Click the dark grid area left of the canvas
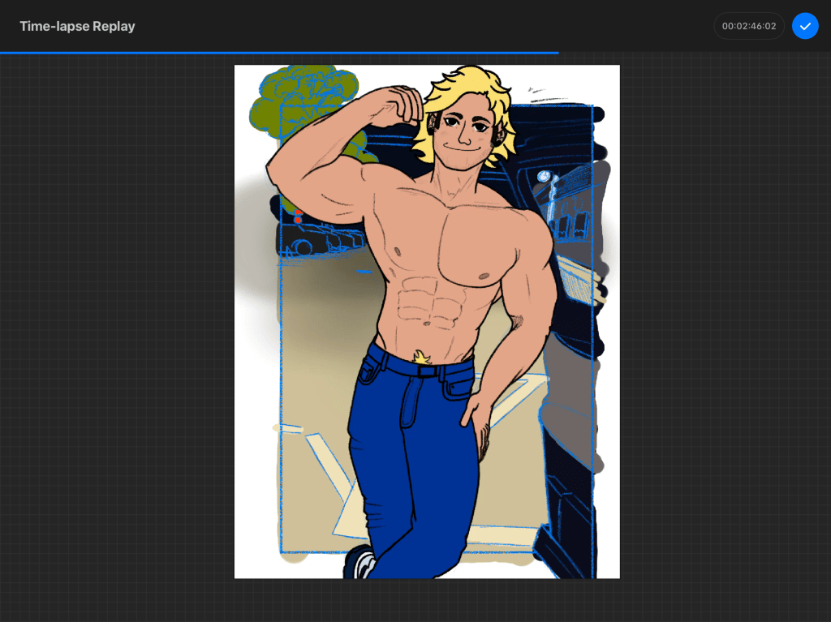Viewport: 831px width, 622px height. [114, 324]
